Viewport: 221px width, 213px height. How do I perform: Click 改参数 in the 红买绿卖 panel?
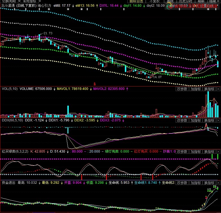pos(182,152)
